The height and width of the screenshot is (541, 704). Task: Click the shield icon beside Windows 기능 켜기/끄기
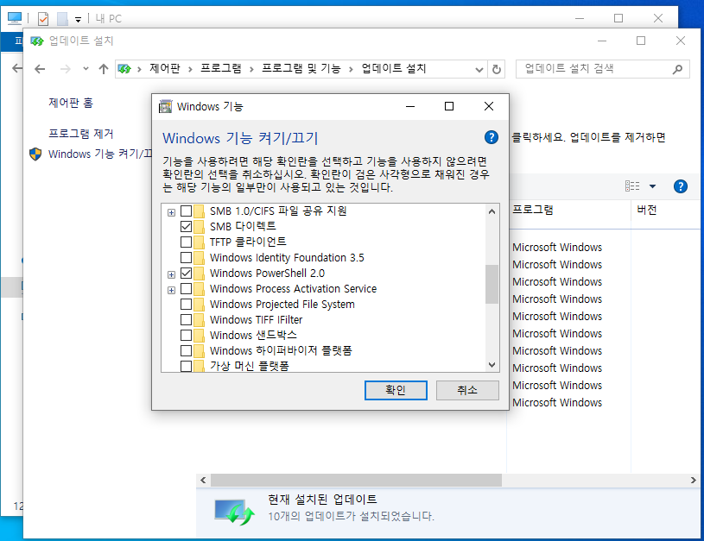pos(35,154)
